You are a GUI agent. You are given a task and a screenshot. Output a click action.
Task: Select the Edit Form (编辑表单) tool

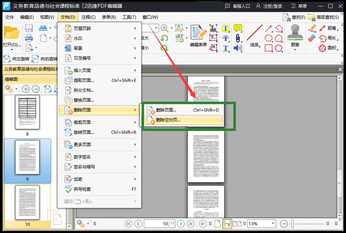coord(198,35)
